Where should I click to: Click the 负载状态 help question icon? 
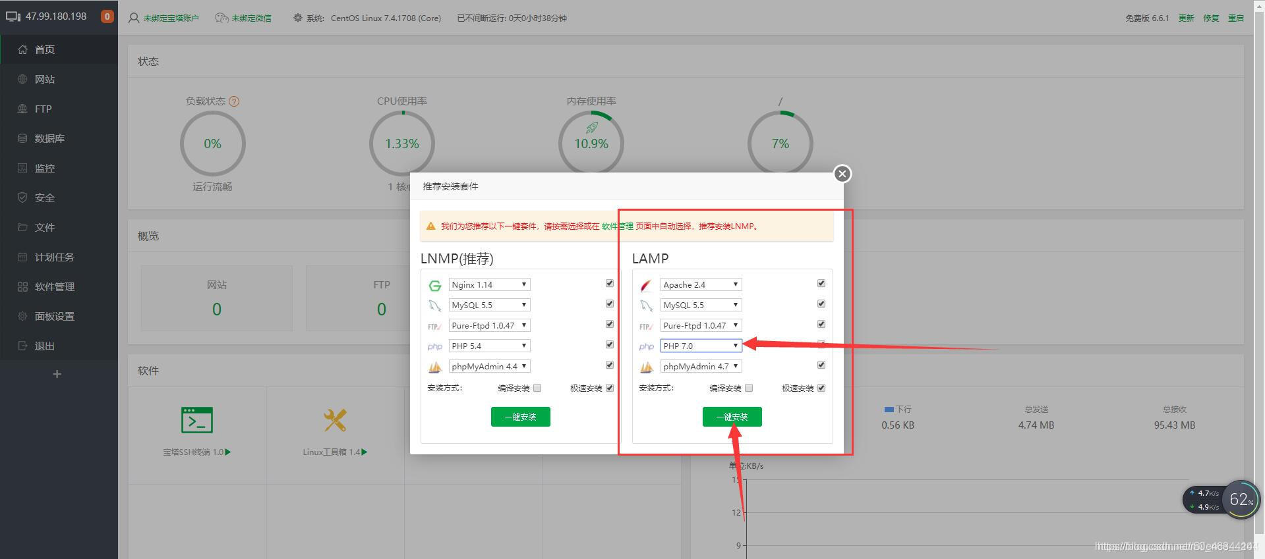coord(234,101)
